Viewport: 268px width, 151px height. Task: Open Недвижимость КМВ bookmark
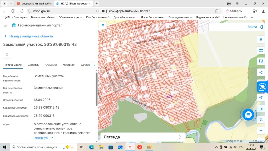pyautogui.click(x=208, y=17)
